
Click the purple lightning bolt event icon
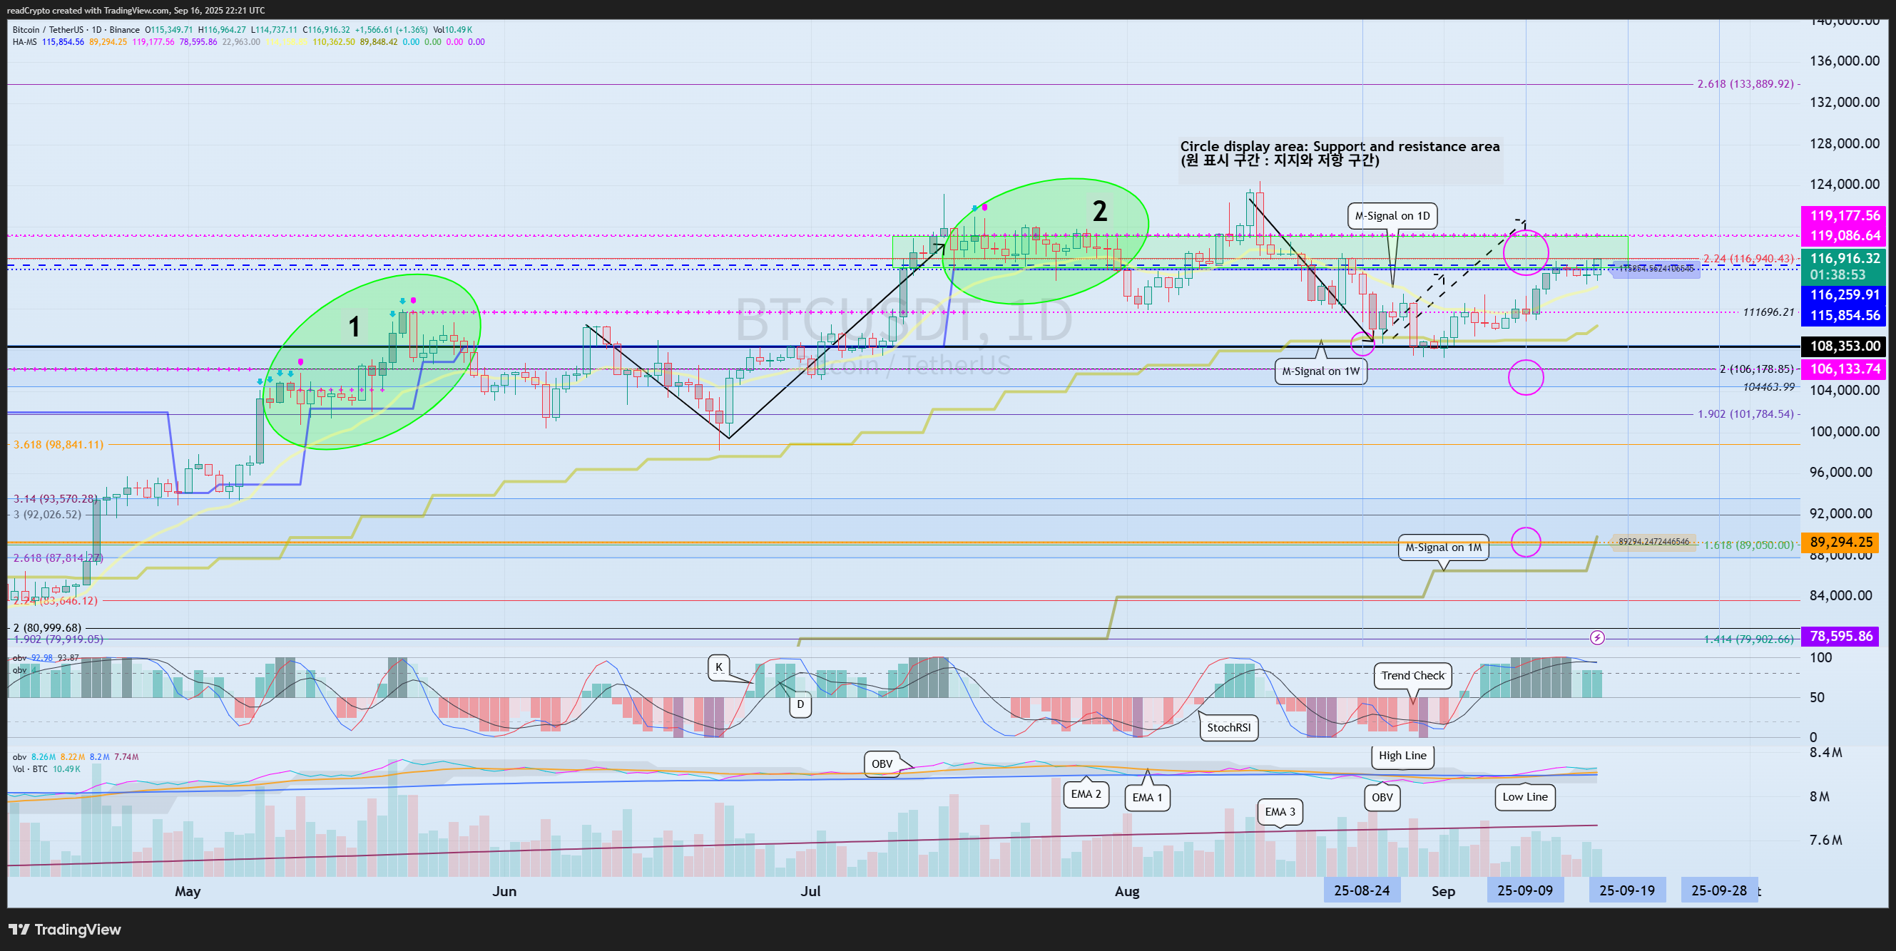1597,637
